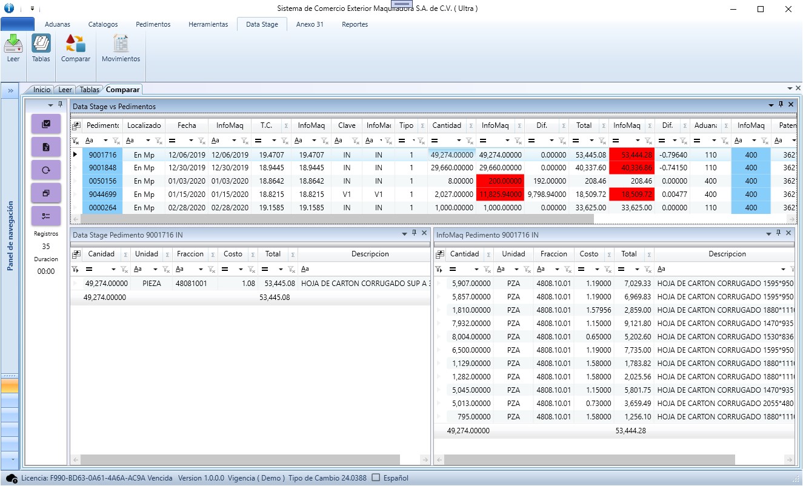Screen dimensions: 803x486
Task: Click the purple Excel export button
Action: pyautogui.click(x=46, y=147)
